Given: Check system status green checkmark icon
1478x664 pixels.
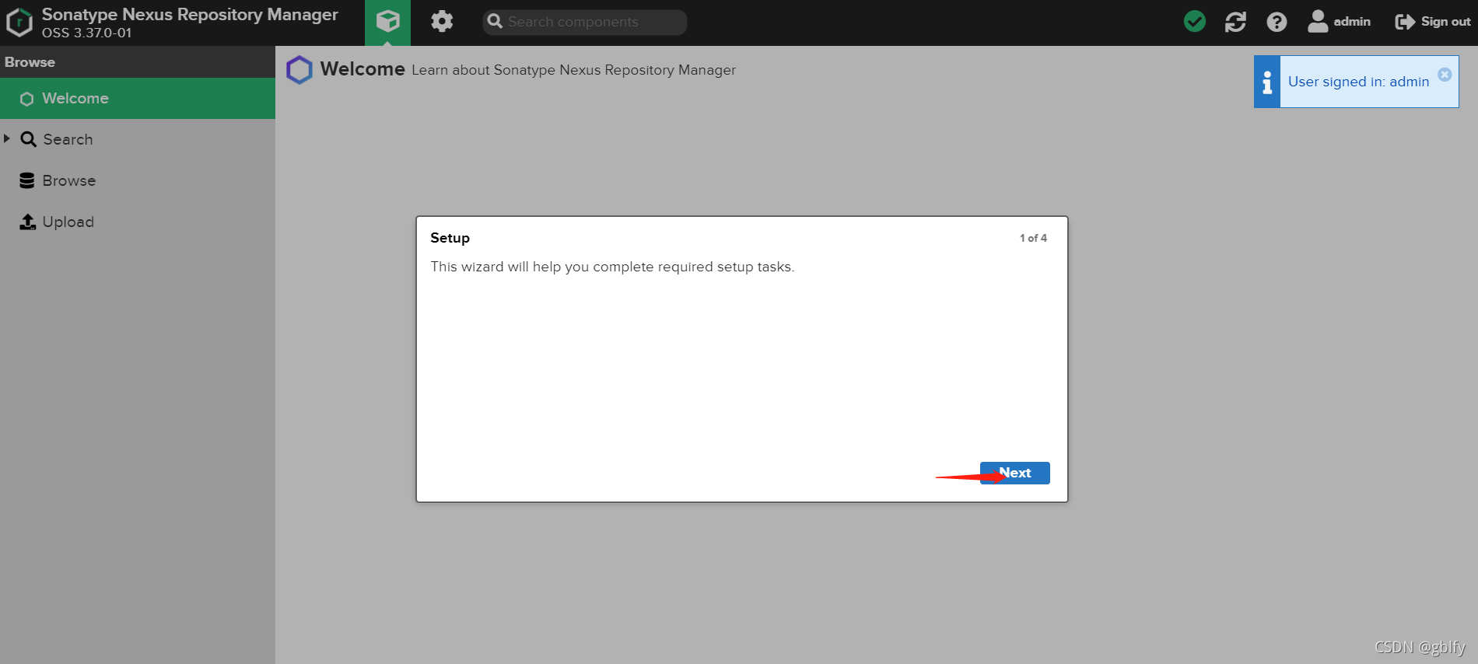Looking at the screenshot, I should pyautogui.click(x=1195, y=22).
